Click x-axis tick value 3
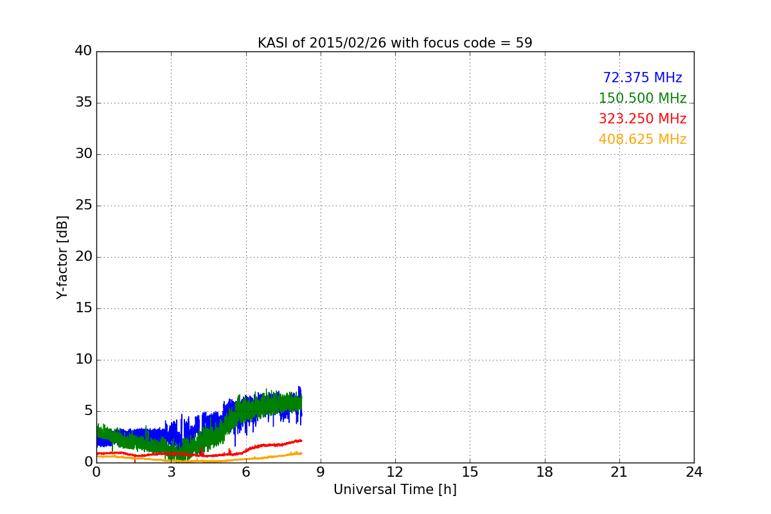The height and width of the screenshot is (514, 771). [x=171, y=472]
